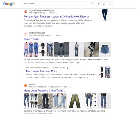Click Made-in-China image with dark grey background
Screen dimensions: 137x114
tap(61, 49)
